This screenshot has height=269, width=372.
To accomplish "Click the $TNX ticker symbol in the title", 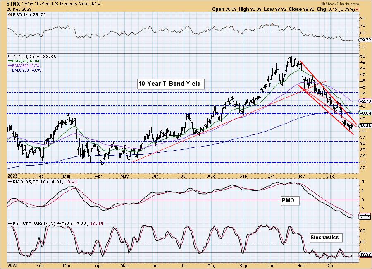I will point(14,4).
